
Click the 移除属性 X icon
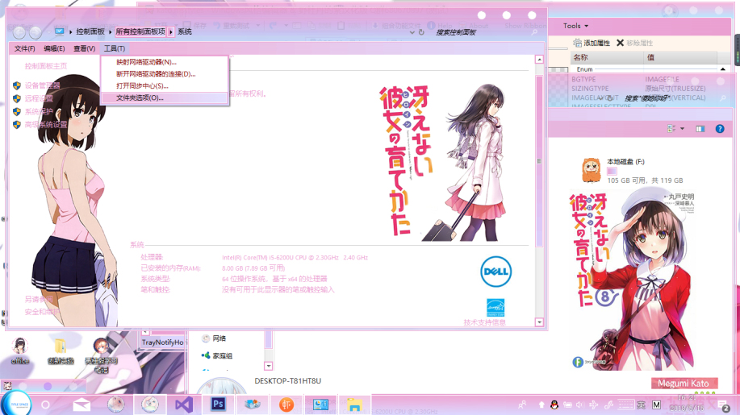pos(620,43)
